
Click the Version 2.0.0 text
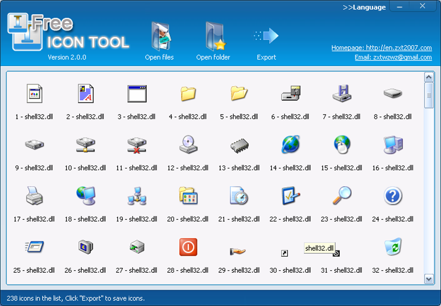(67, 57)
